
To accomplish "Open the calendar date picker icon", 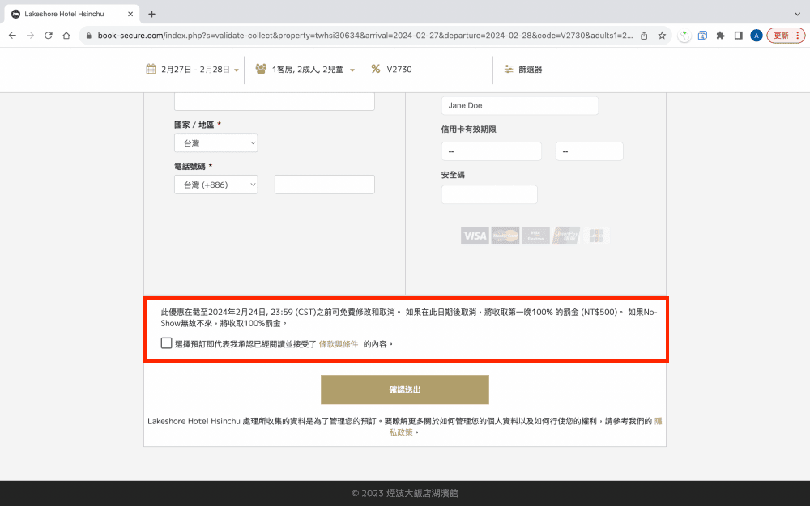I will 151,69.
